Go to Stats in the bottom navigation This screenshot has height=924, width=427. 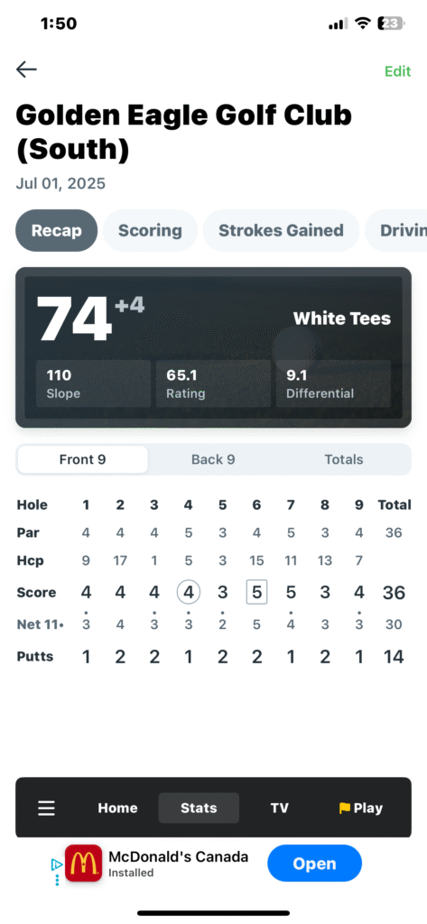coord(199,808)
